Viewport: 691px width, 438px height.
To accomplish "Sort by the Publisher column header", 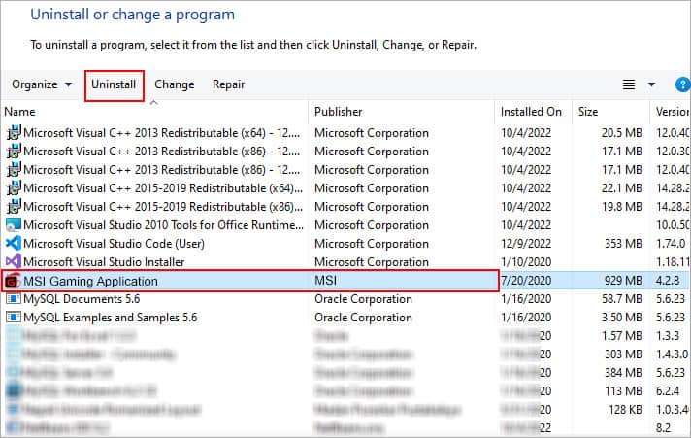I will (x=338, y=112).
